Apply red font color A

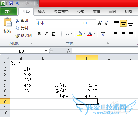pyautogui.click(x=90, y=34)
